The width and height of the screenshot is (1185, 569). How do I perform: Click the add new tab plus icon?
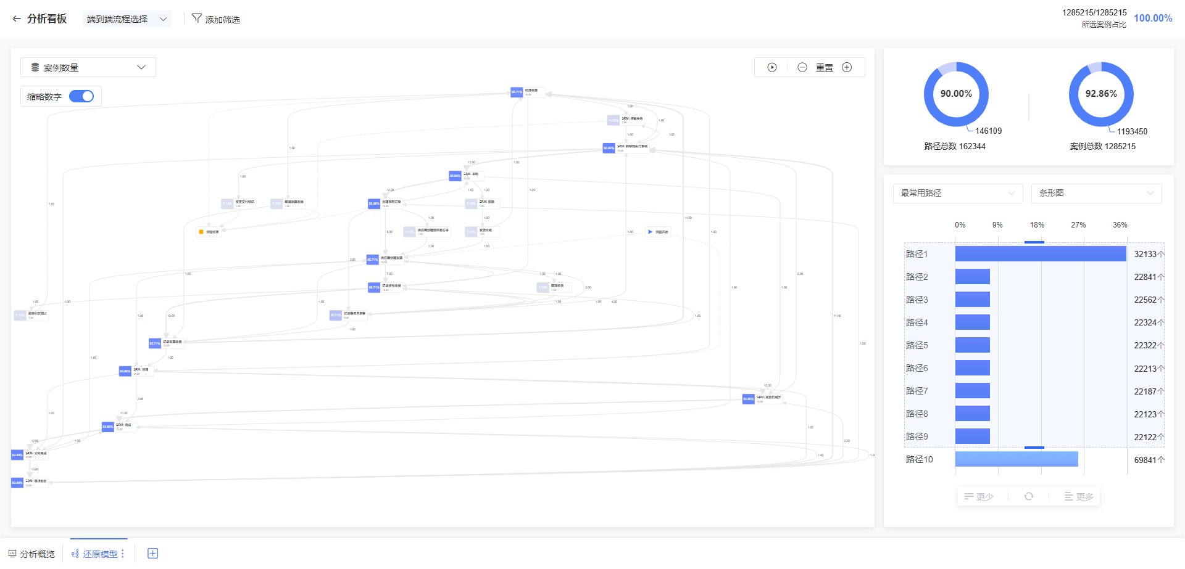tap(153, 554)
